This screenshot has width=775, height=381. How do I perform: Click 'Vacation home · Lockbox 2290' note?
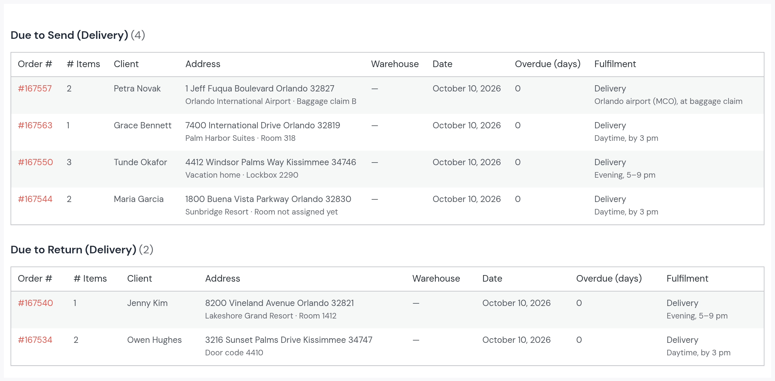242,175
